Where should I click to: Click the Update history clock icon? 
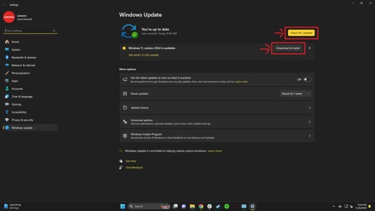coord(125,108)
